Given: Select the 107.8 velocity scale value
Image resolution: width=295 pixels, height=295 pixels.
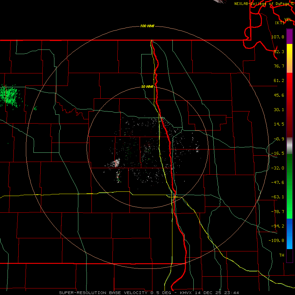Looking at the screenshot, I should pos(278,37).
